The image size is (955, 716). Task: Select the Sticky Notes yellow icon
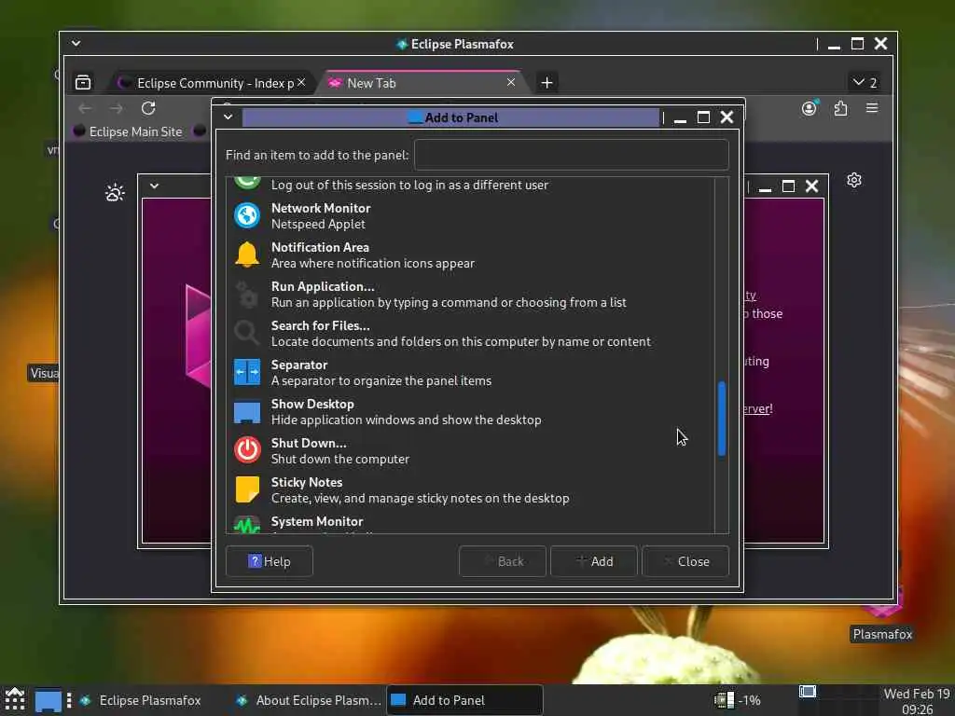pos(246,489)
